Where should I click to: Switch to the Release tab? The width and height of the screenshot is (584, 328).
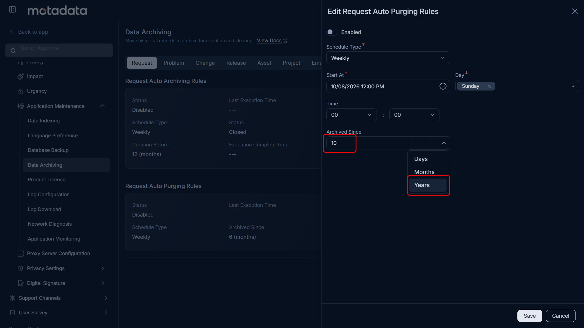[236, 63]
